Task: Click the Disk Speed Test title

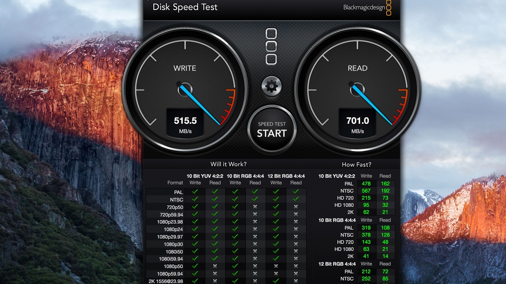Action: 185,7
